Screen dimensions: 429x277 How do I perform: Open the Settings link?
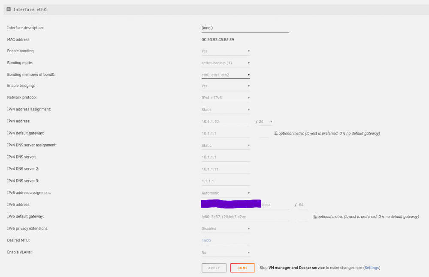pyautogui.click(x=372, y=268)
